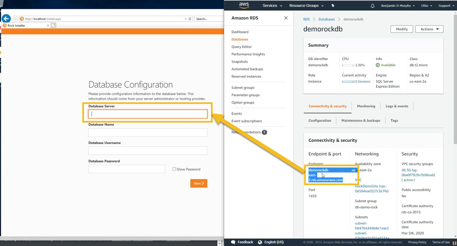Open Option groups in sidebar
Screen dimensions: 457x246
243,103
